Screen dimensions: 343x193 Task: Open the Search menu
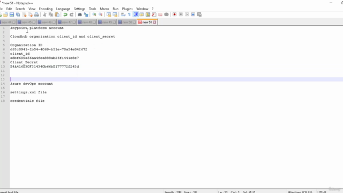[20, 9]
